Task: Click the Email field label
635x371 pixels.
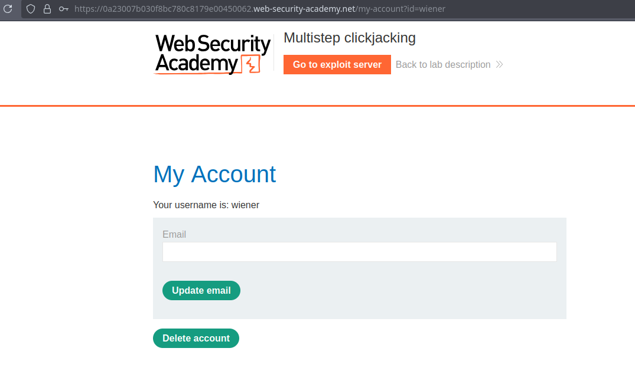Action: pyautogui.click(x=174, y=234)
